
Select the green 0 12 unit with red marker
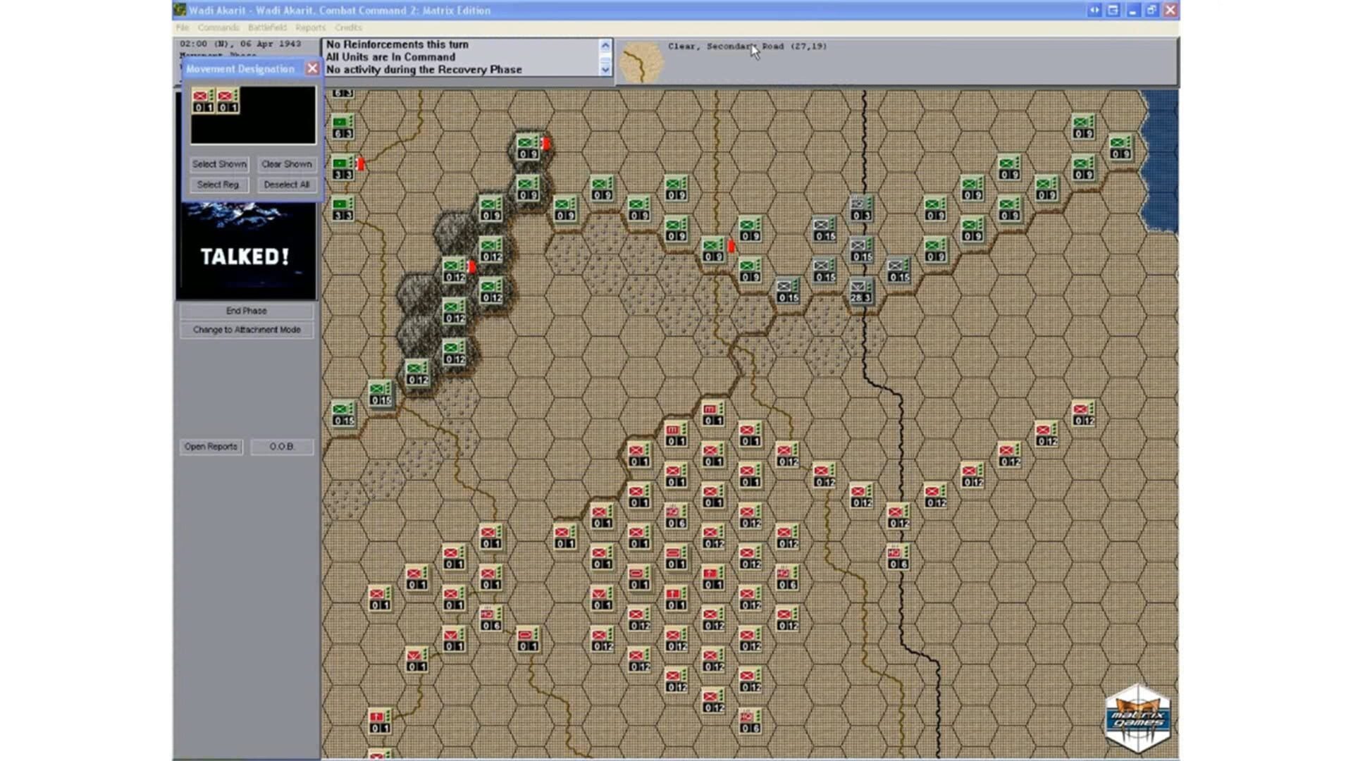[x=455, y=270]
